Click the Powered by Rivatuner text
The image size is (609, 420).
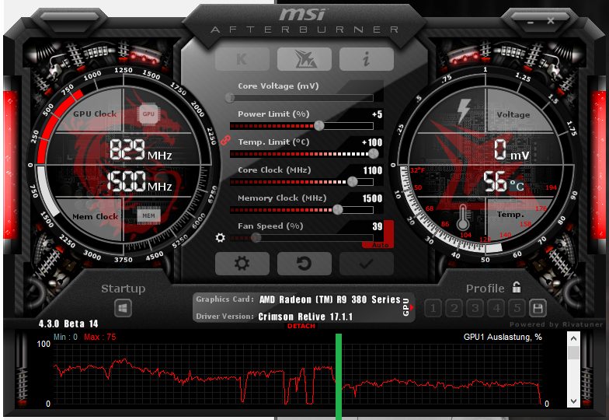point(556,324)
